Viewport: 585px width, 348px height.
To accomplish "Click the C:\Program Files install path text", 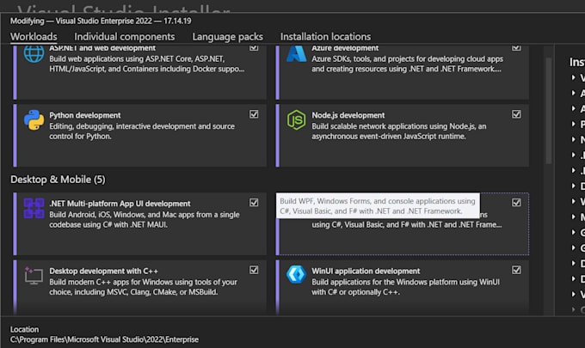I will coord(104,339).
